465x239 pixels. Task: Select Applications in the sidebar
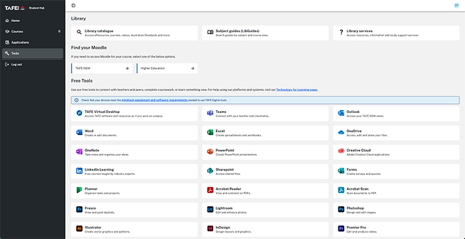(33, 43)
